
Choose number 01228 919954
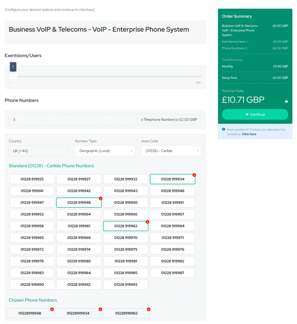(79, 214)
